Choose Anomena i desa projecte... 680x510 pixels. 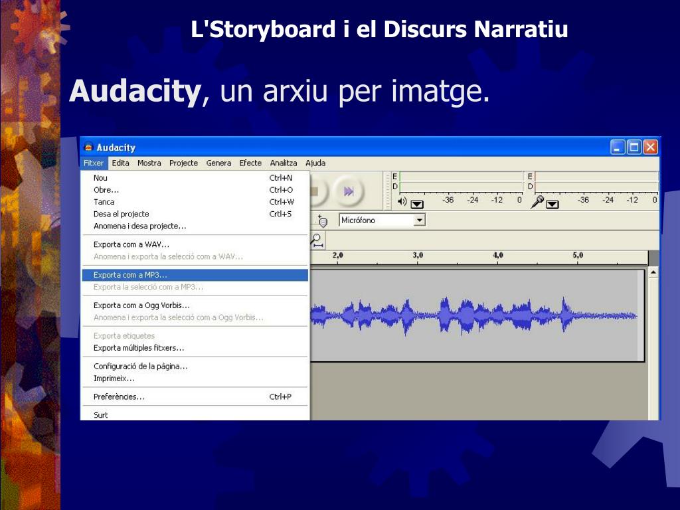pos(195,226)
